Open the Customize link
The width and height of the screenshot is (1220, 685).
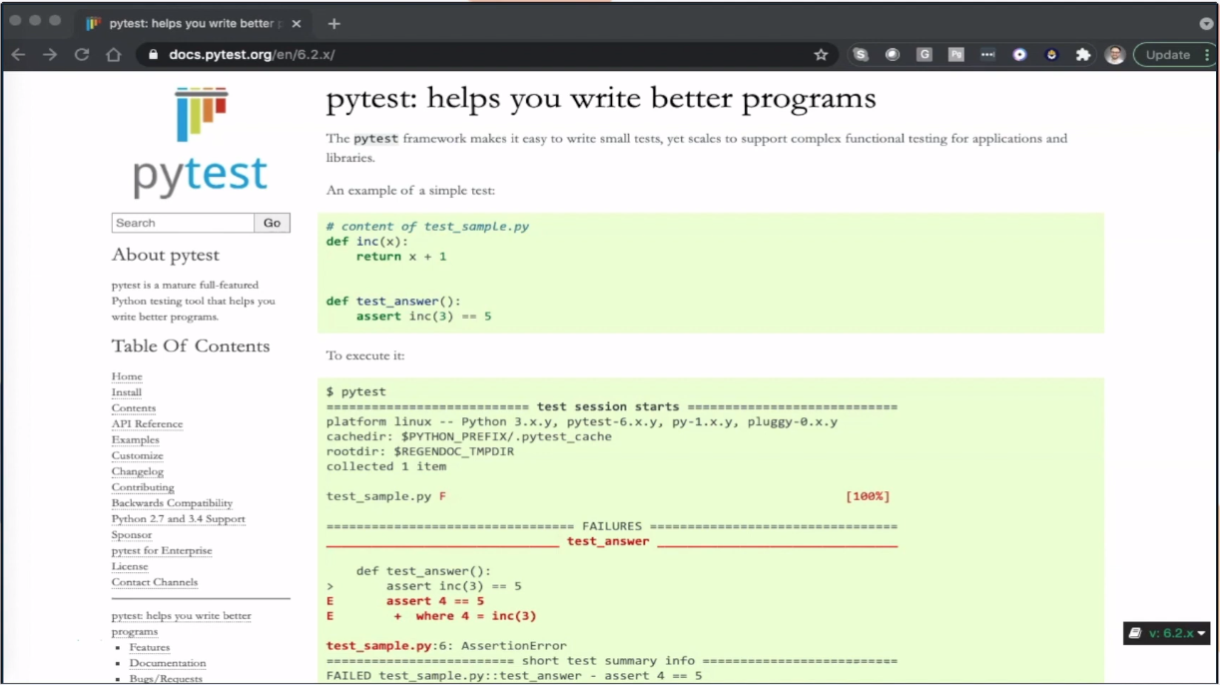click(138, 456)
